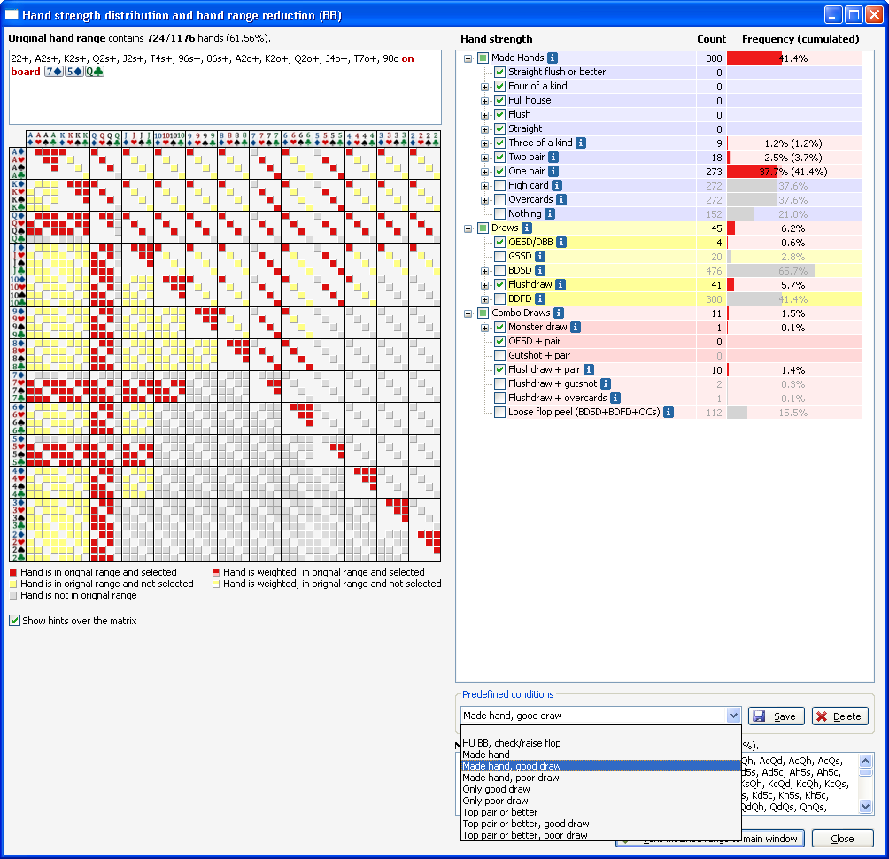Viewport: 889px width, 859px height.
Task: Choose Only good draw condition
Action: click(496, 789)
